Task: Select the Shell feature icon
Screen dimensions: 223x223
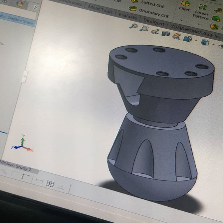Action: (x=214, y=26)
